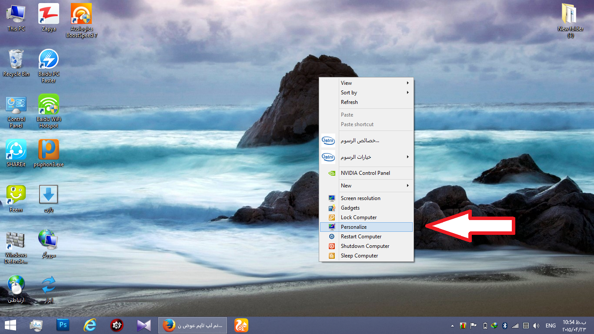Open the monitor-graph app on taskbar

(x=37, y=325)
